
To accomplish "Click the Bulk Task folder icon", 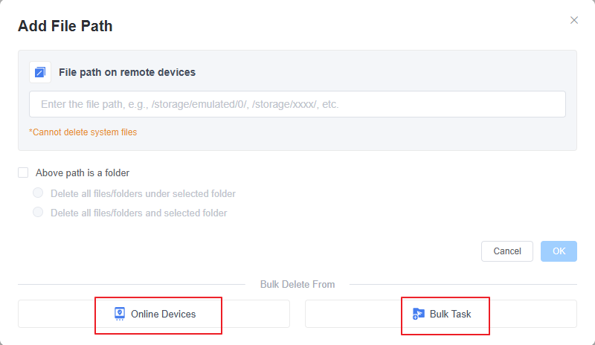I will click(419, 314).
